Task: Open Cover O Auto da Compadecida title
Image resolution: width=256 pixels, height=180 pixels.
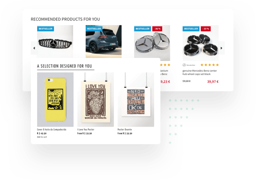Action: pos(52,130)
